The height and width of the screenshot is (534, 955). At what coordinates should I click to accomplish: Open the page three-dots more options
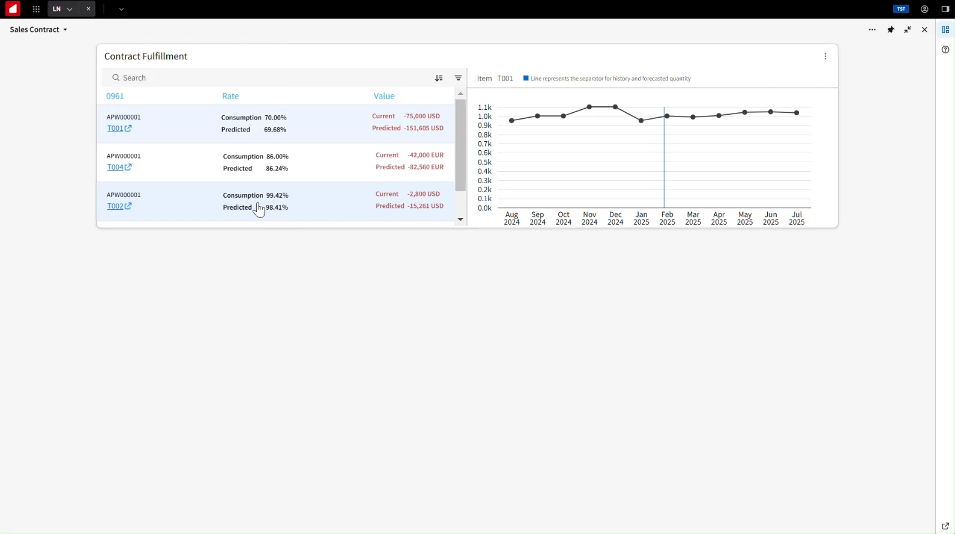point(872,29)
